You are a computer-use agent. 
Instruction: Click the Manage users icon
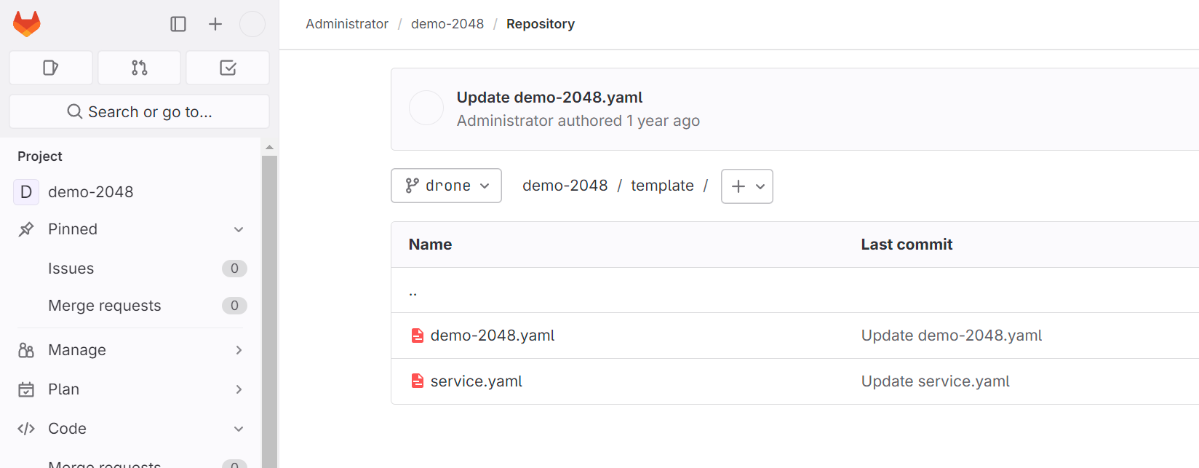coord(26,350)
